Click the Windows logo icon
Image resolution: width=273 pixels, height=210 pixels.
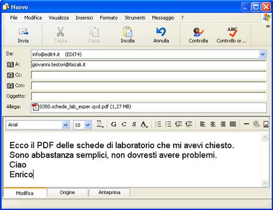266,18
